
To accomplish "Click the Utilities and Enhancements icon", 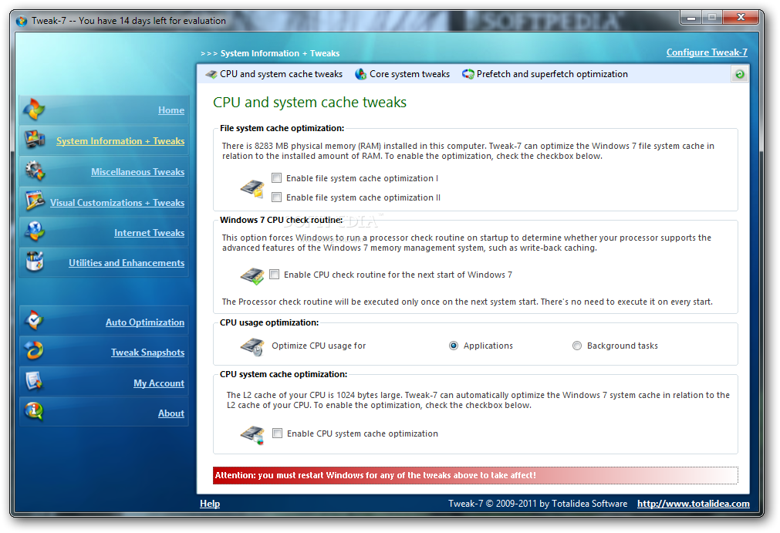I will pos(35,261).
